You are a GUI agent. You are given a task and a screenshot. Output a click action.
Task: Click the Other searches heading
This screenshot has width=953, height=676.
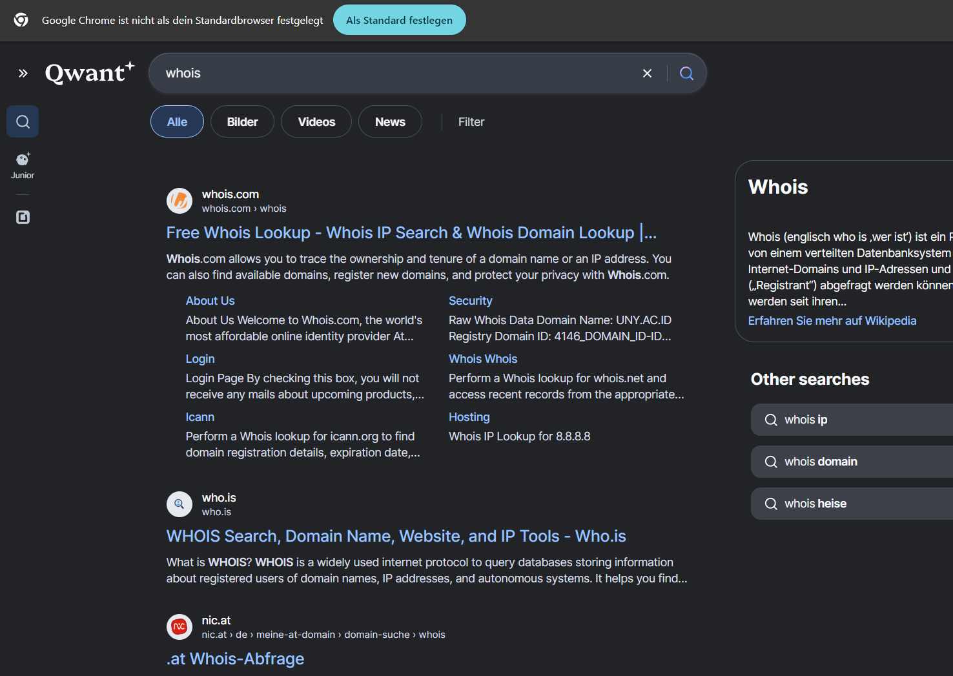click(x=810, y=379)
